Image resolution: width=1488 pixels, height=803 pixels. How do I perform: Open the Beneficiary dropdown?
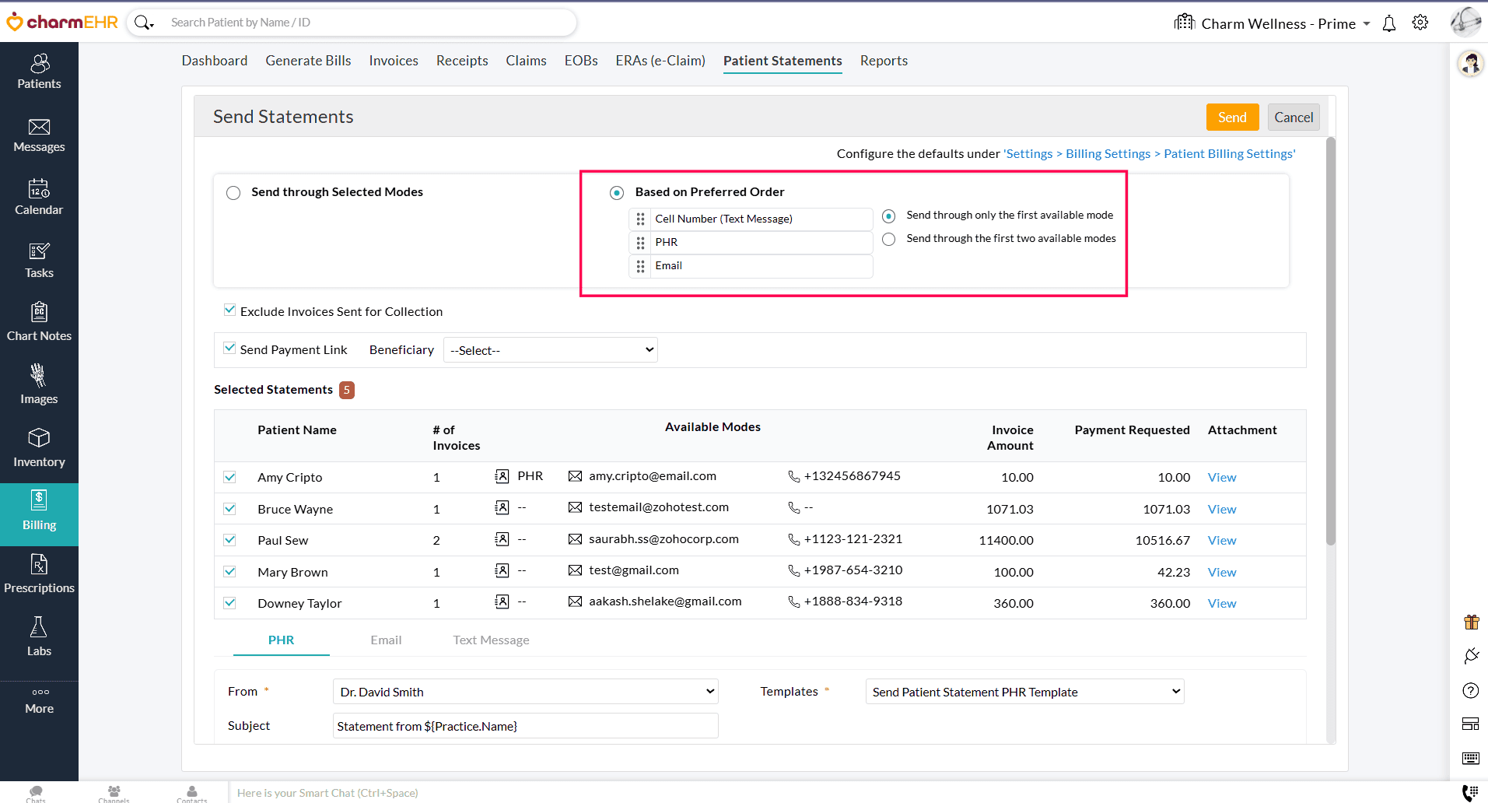551,350
